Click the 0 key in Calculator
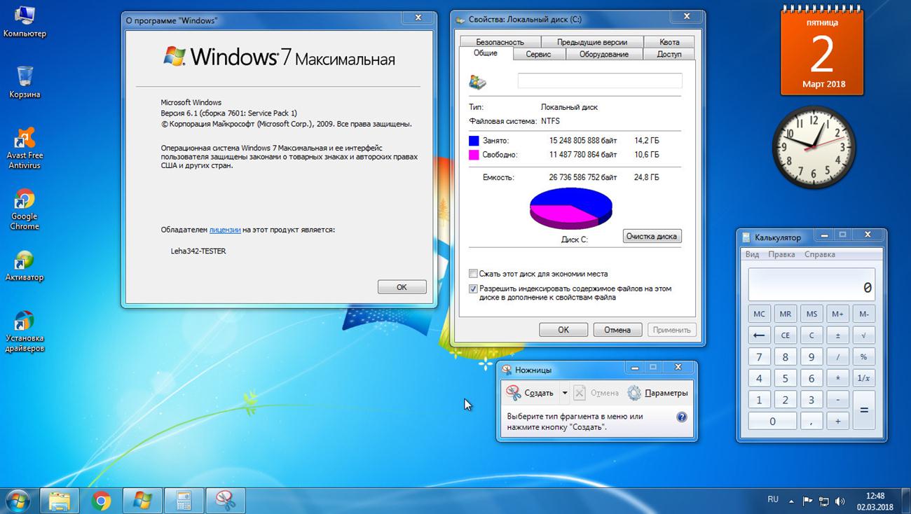The image size is (911, 514). coord(772,422)
